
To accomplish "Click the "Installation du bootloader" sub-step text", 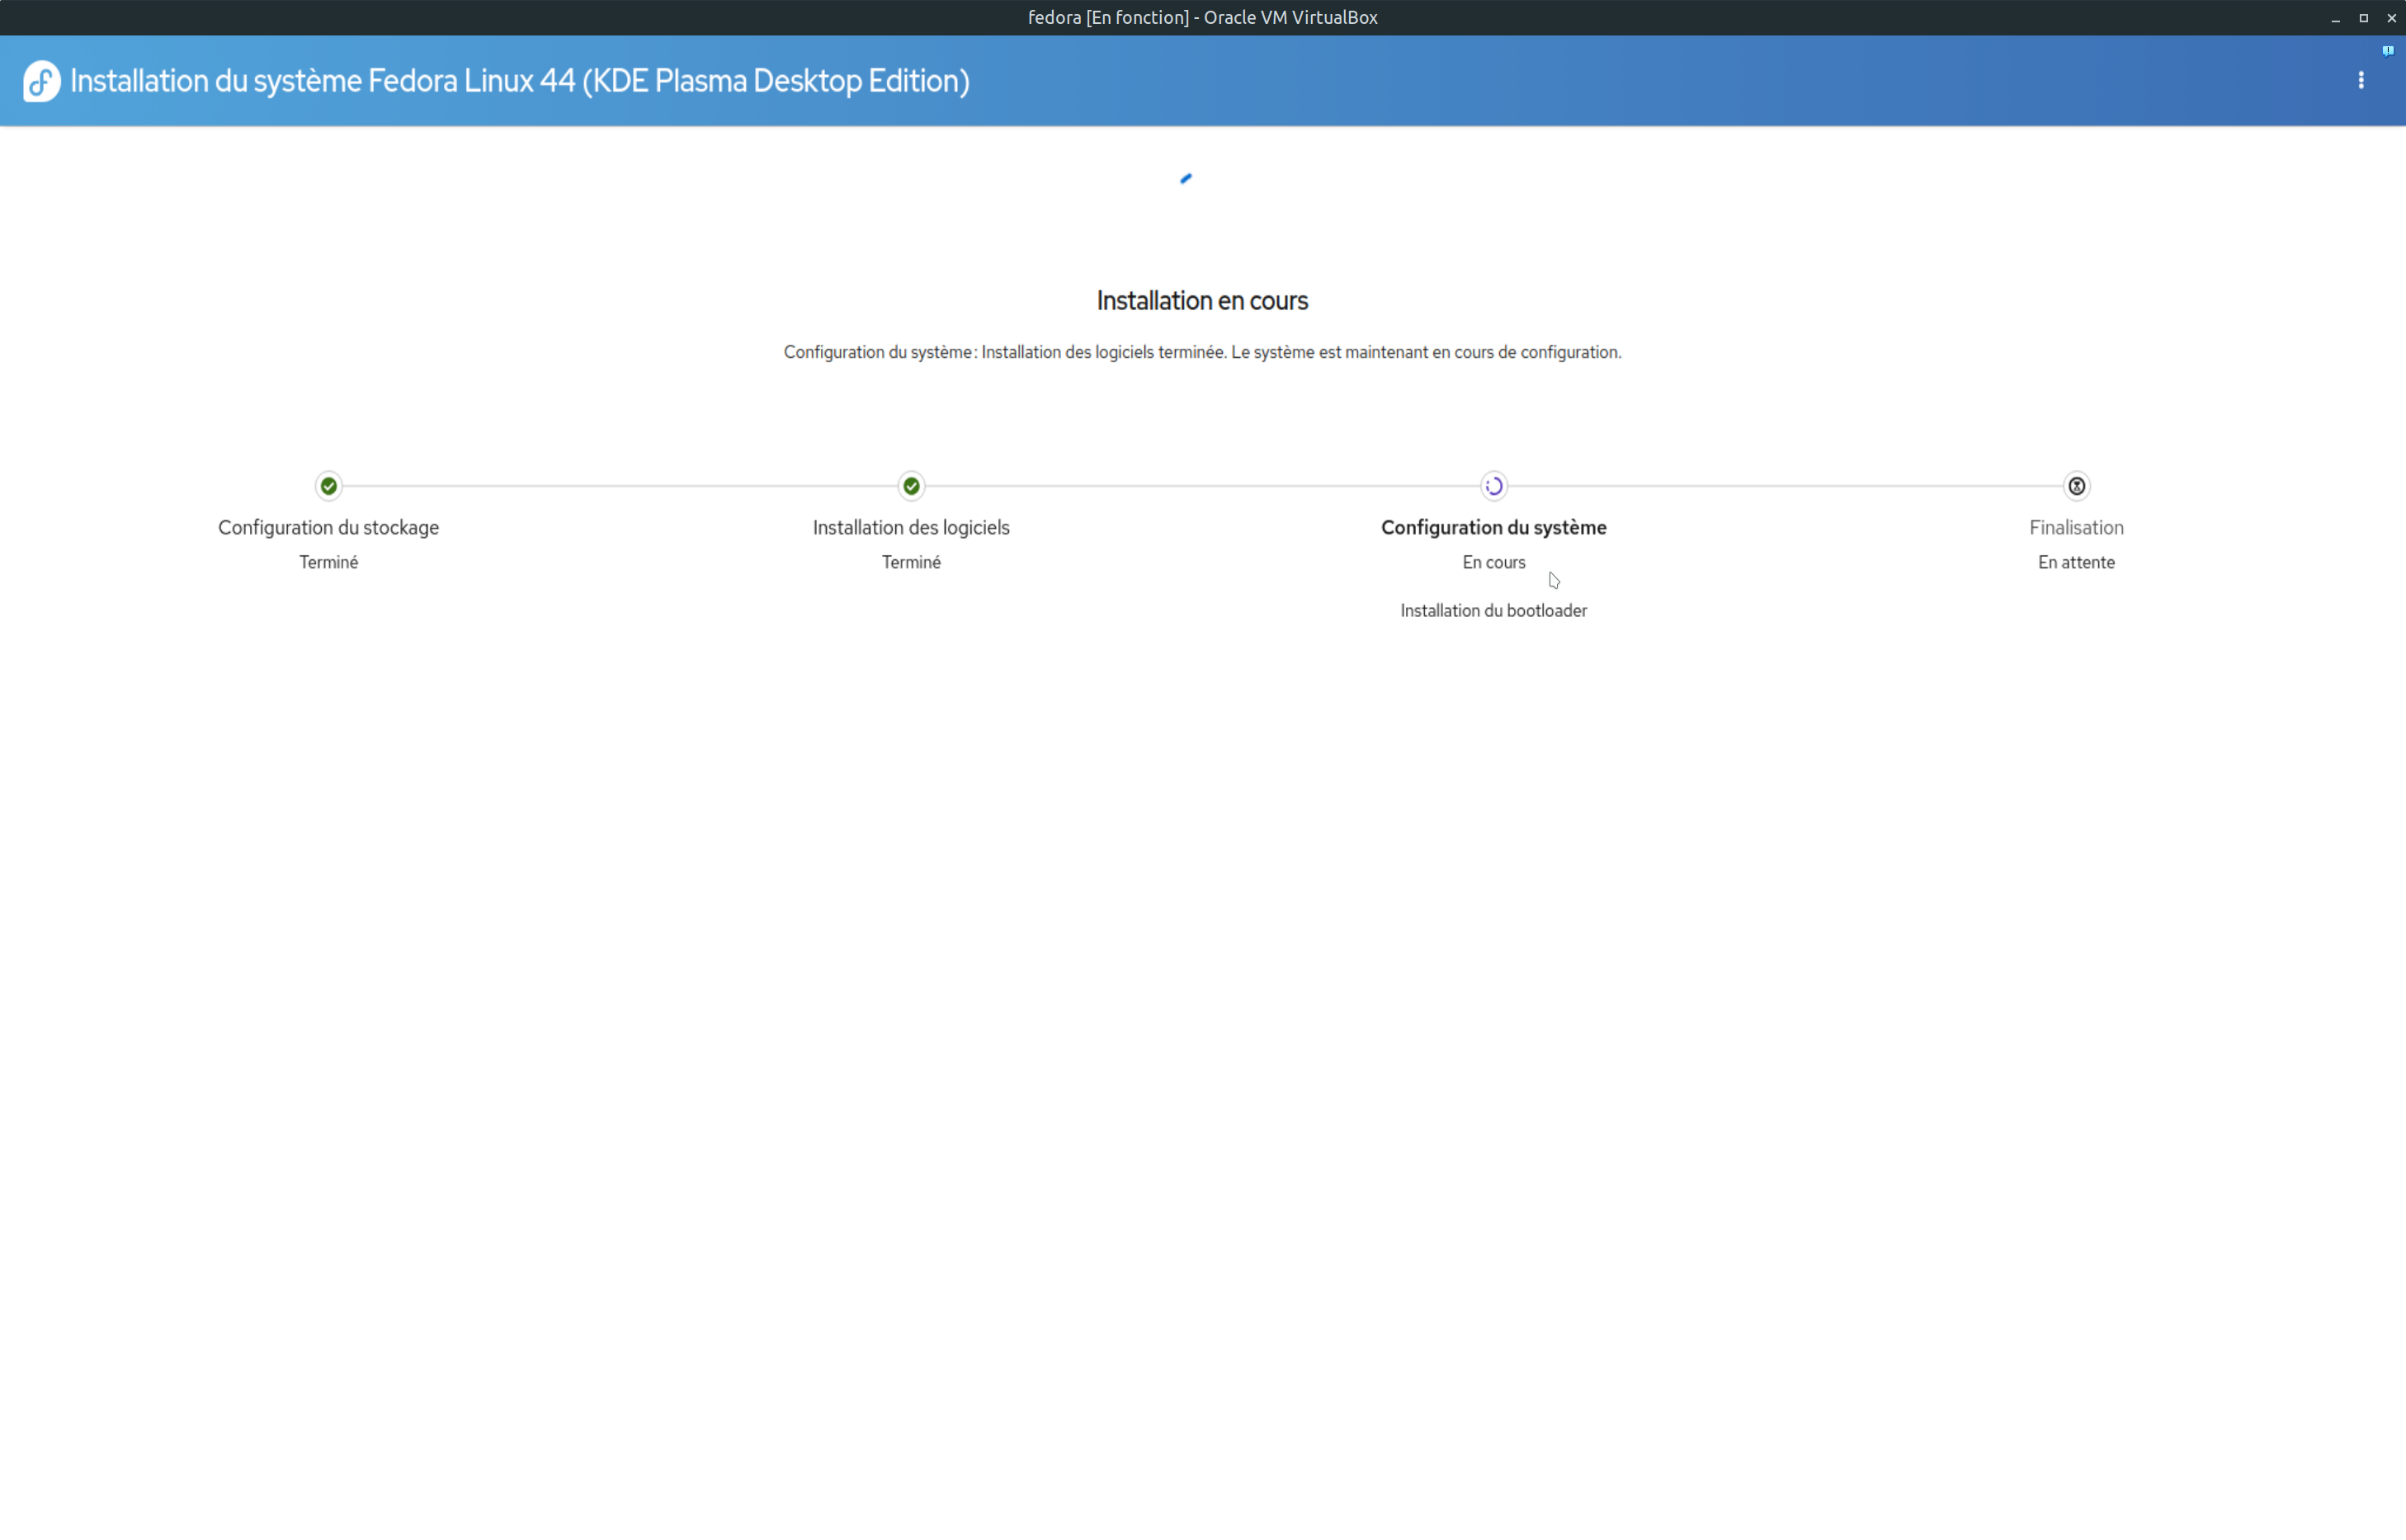I will tap(1494, 610).
